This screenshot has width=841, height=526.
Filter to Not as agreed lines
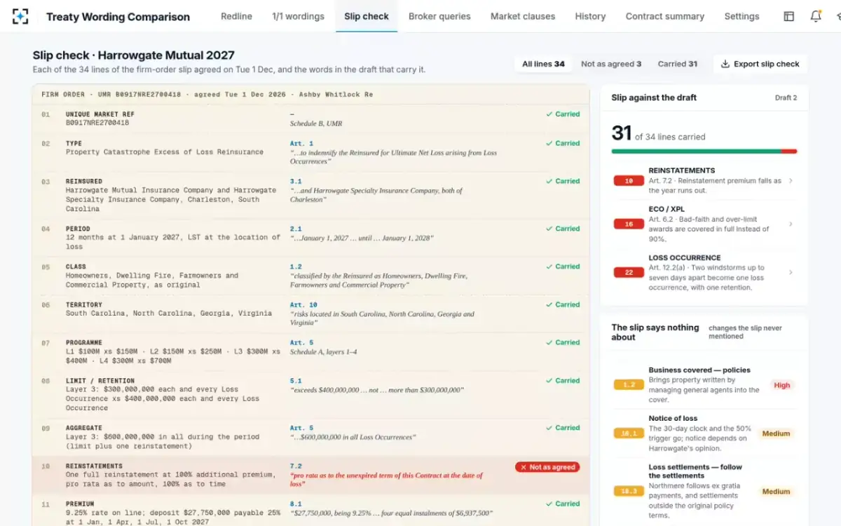(611, 64)
